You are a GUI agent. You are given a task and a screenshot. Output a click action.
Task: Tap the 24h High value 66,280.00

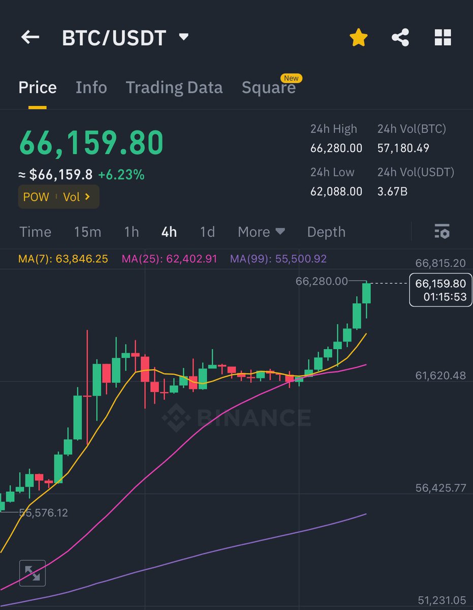[x=336, y=148]
